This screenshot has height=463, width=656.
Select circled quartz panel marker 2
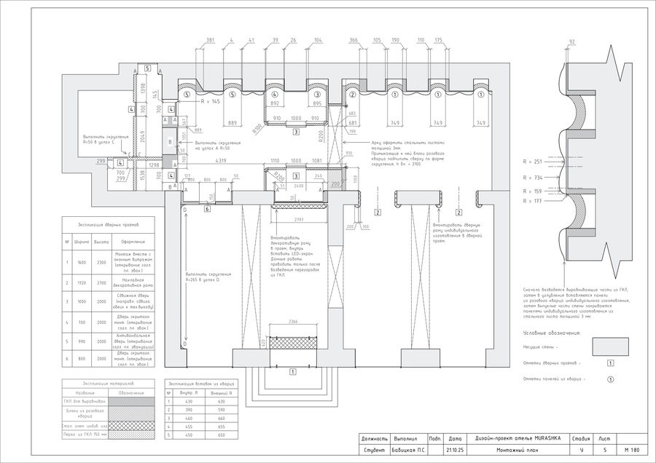[353, 95]
